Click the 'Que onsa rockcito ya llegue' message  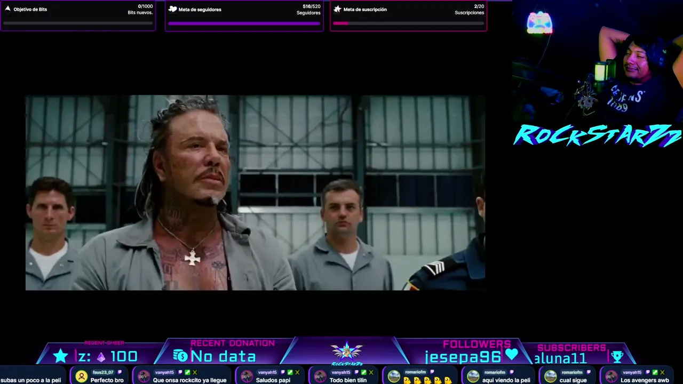coord(190,380)
